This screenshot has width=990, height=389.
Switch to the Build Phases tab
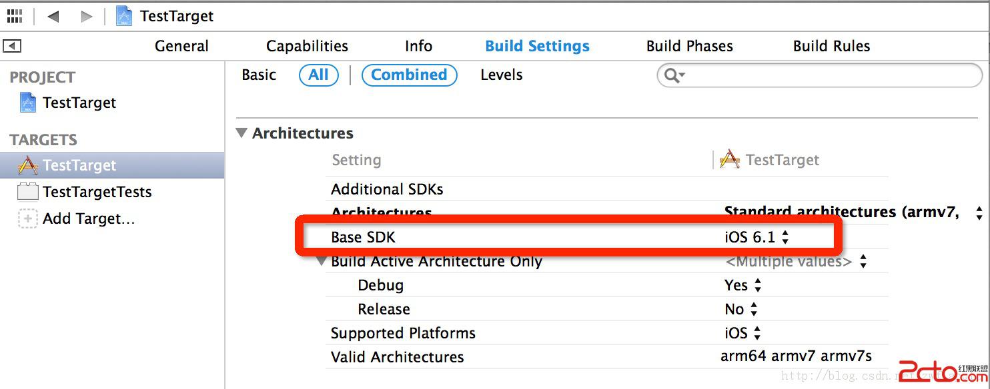pyautogui.click(x=689, y=46)
